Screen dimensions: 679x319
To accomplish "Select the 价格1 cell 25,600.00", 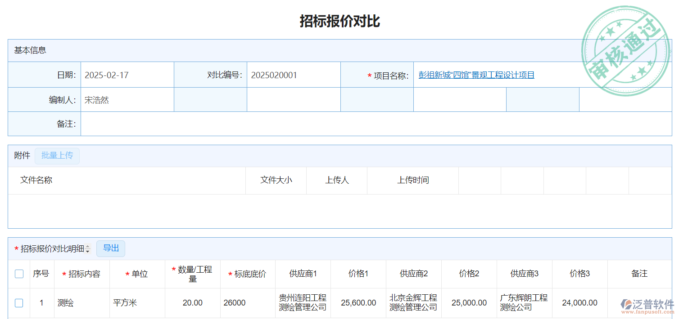I will tap(358, 303).
